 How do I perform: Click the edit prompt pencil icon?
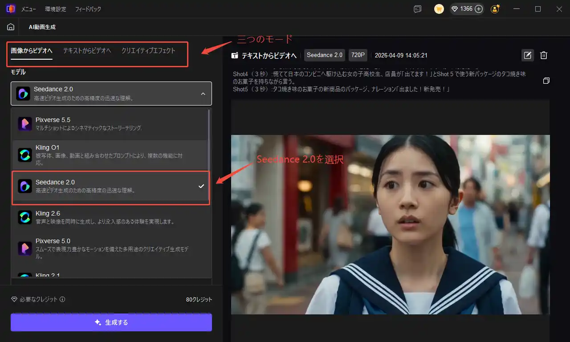[x=527, y=55]
